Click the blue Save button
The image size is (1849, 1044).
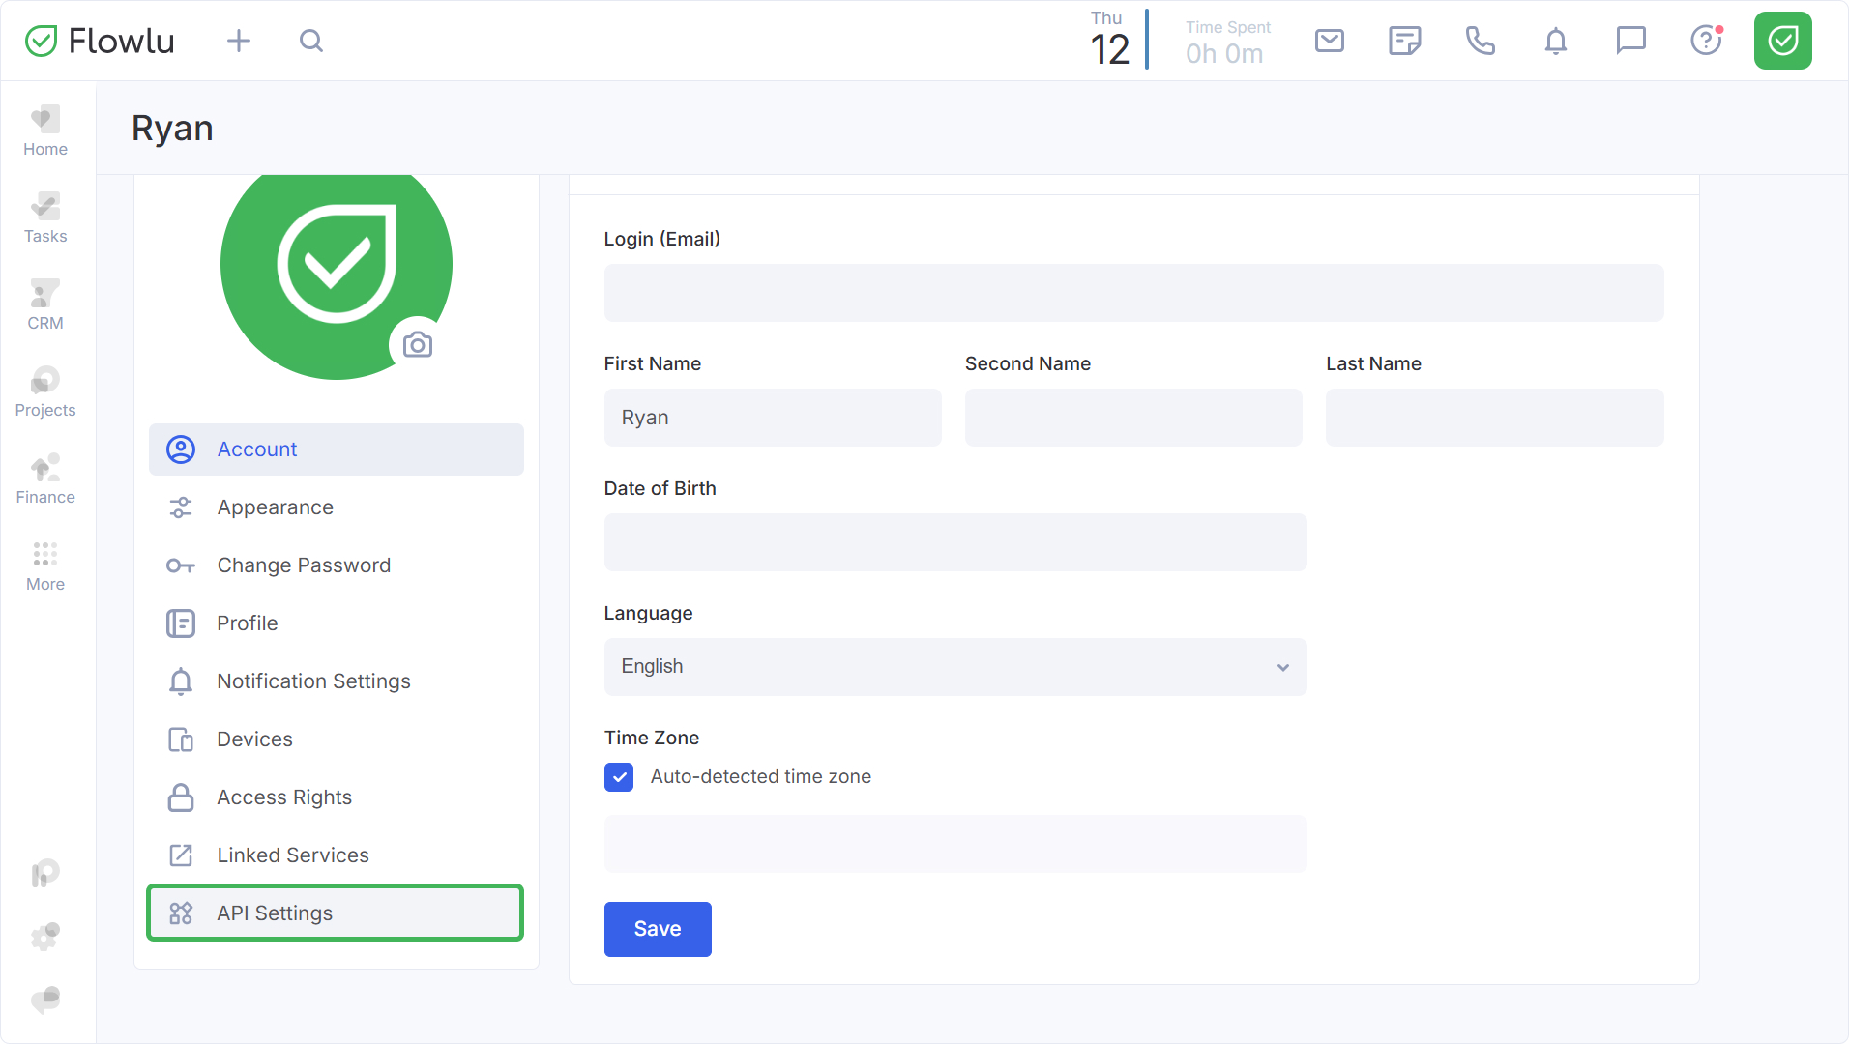point(658,929)
